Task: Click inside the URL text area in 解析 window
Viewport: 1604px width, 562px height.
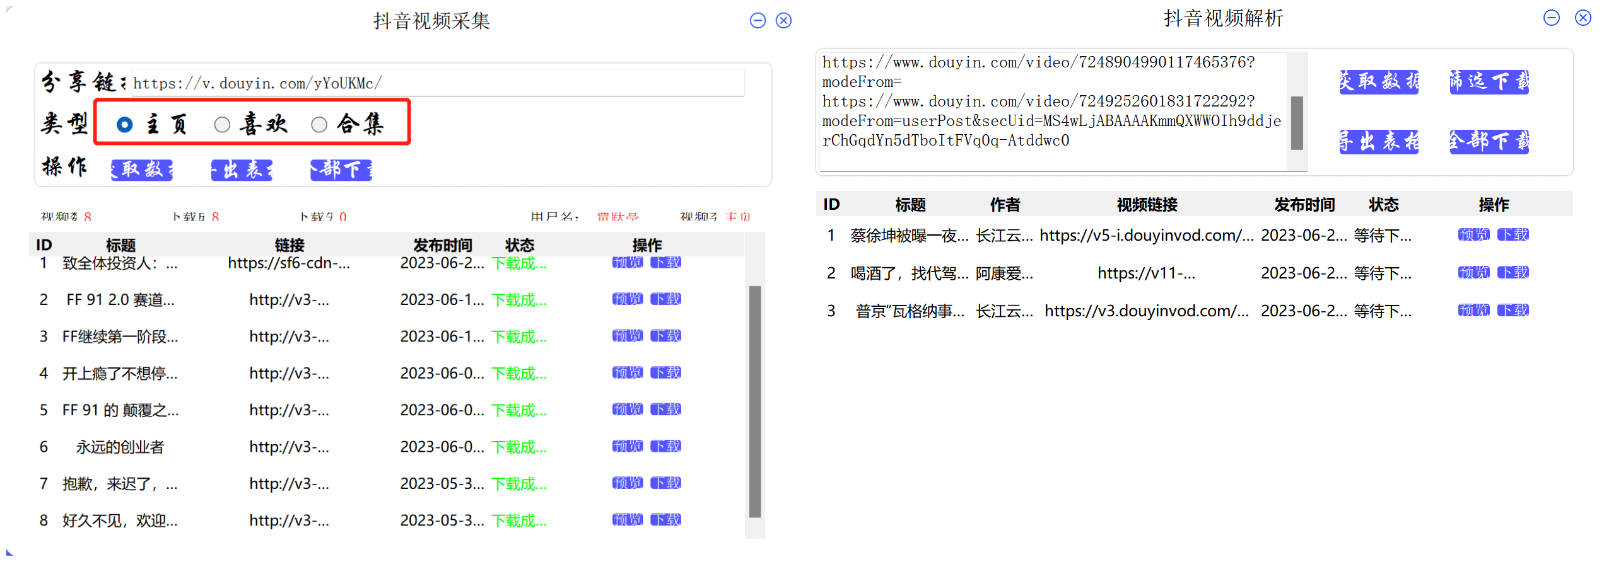Action: point(1052,111)
